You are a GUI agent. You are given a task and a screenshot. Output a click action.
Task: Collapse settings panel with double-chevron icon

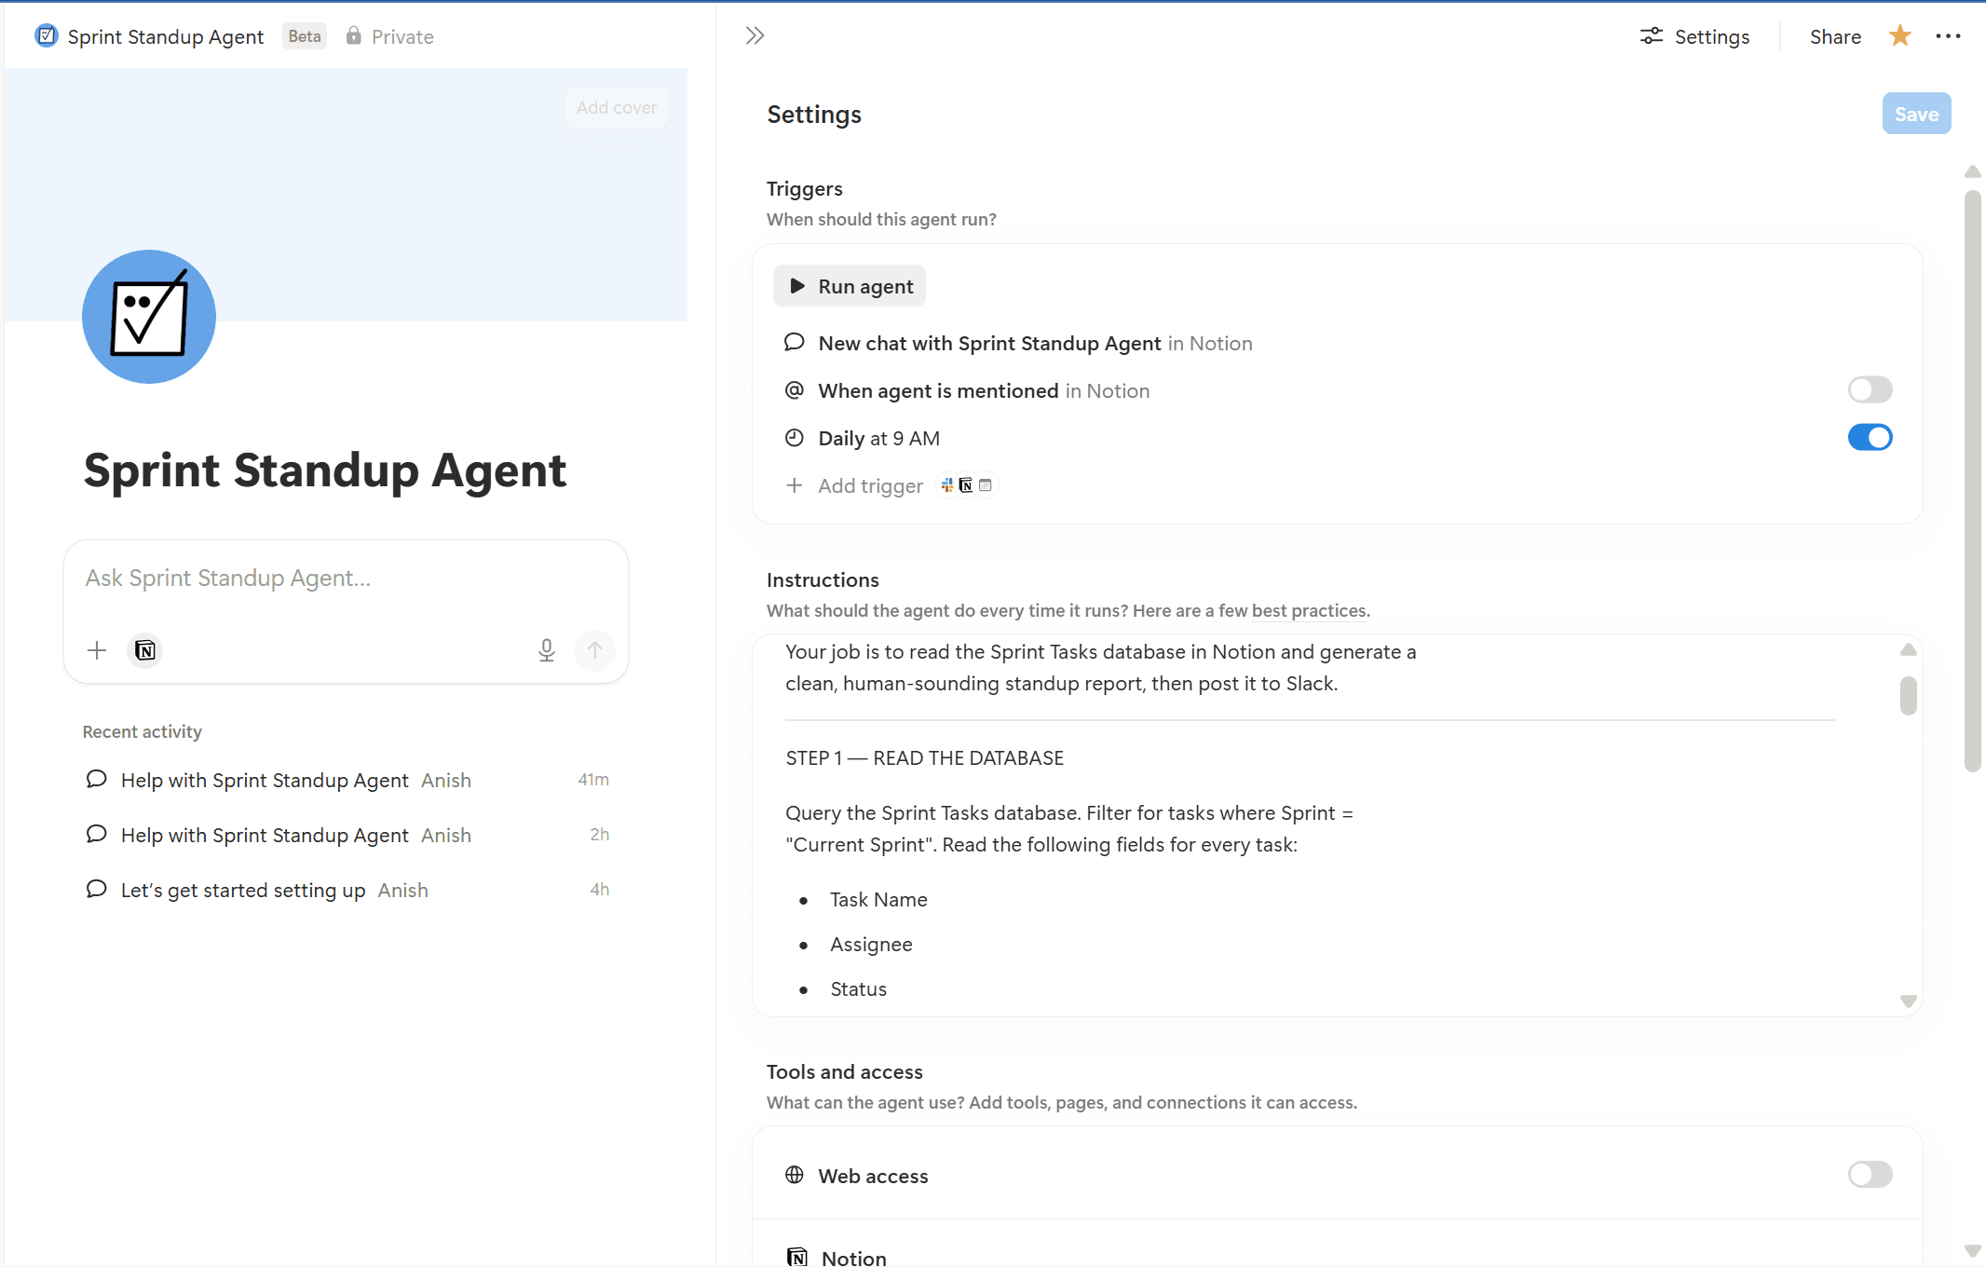[755, 36]
